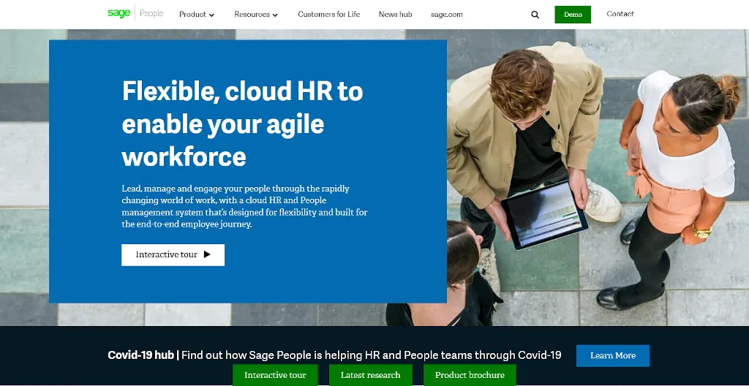Click Learn More about Covid-19 hub
The image size is (749, 386).
click(613, 355)
